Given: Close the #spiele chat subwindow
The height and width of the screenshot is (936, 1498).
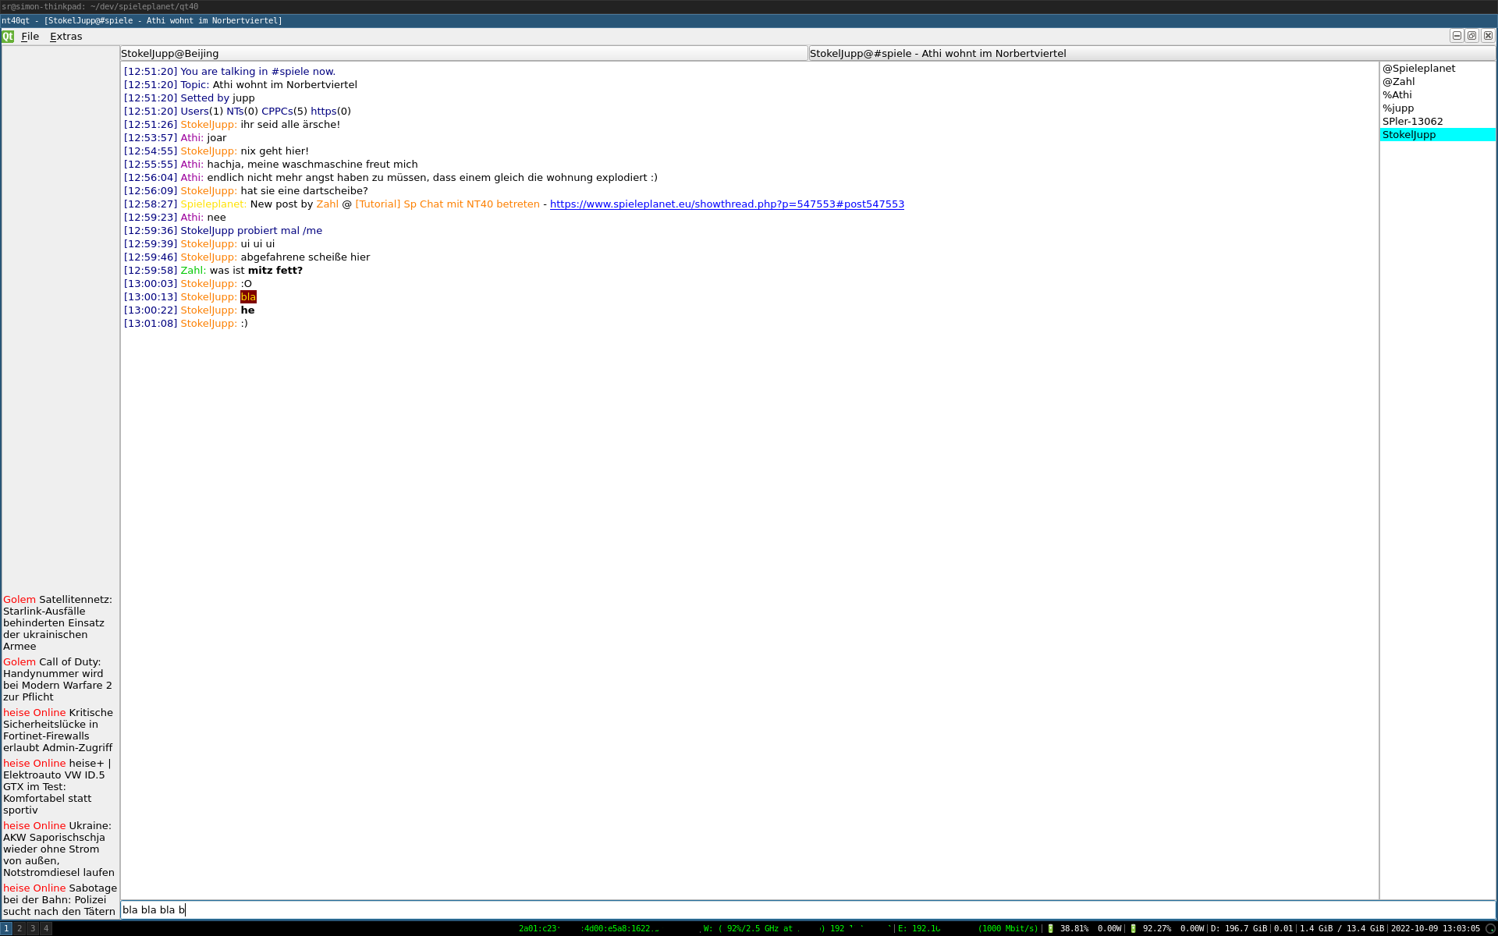Looking at the screenshot, I should click(1488, 36).
